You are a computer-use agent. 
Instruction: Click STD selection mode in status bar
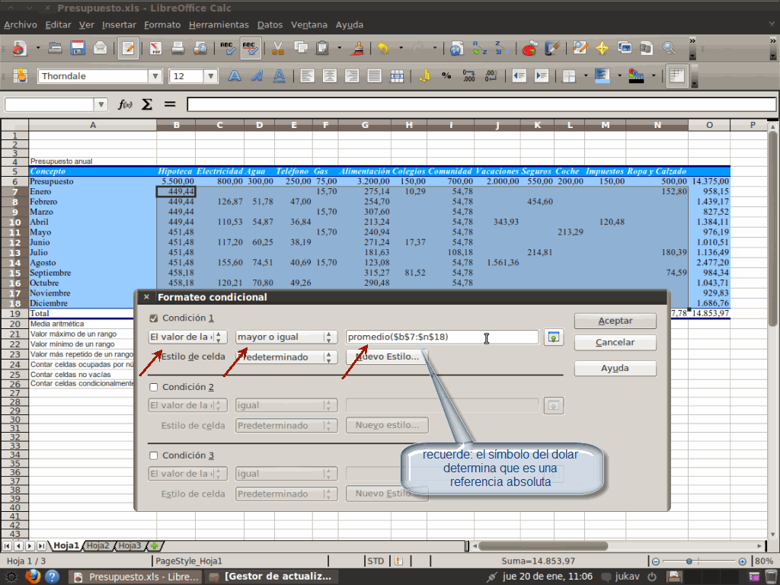[376, 561]
